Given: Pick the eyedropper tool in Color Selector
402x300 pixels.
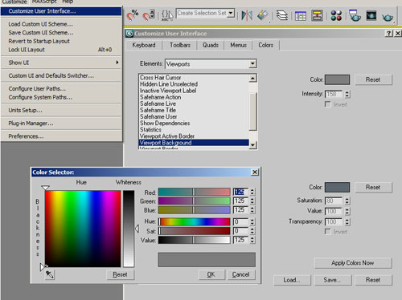Looking at the screenshot, I should [50, 274].
